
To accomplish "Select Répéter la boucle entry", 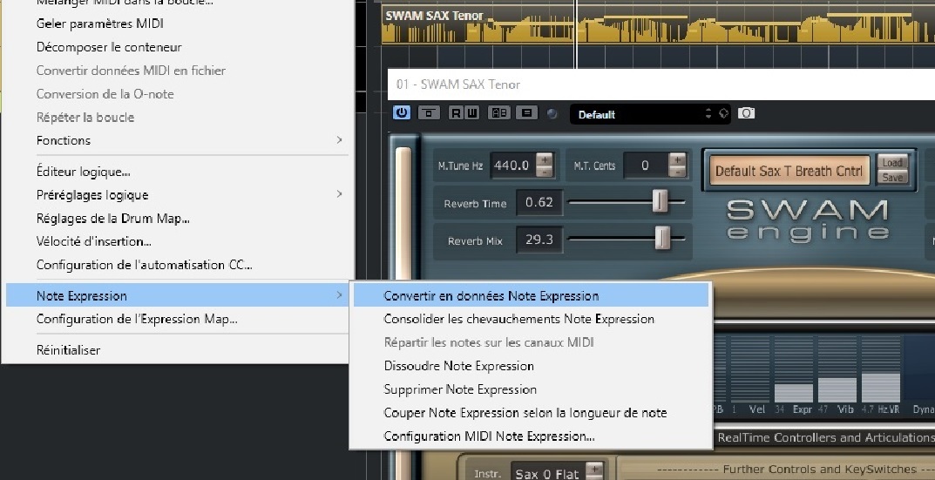I will 178,117.
